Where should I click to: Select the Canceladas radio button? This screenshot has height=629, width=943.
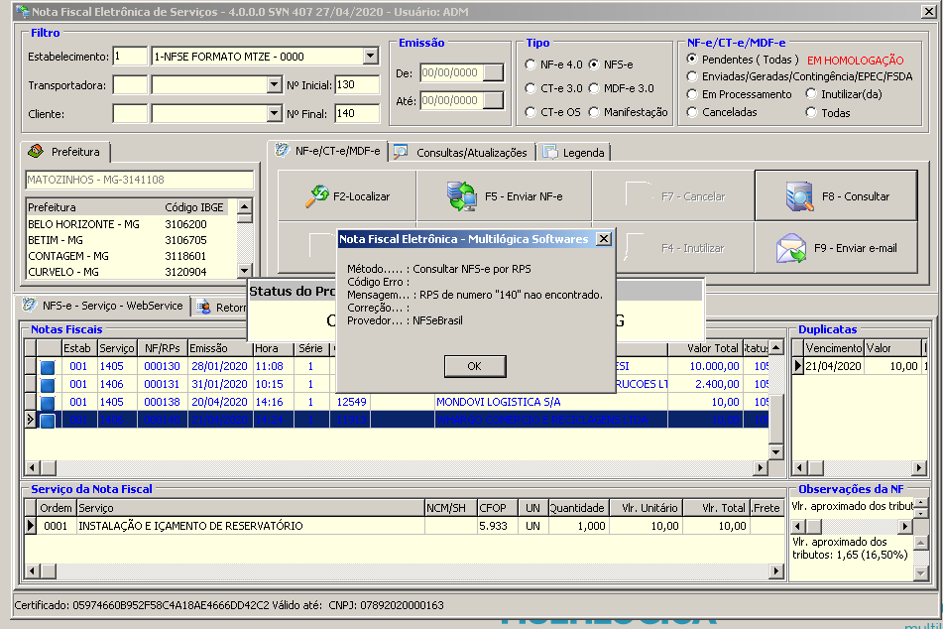pos(692,112)
